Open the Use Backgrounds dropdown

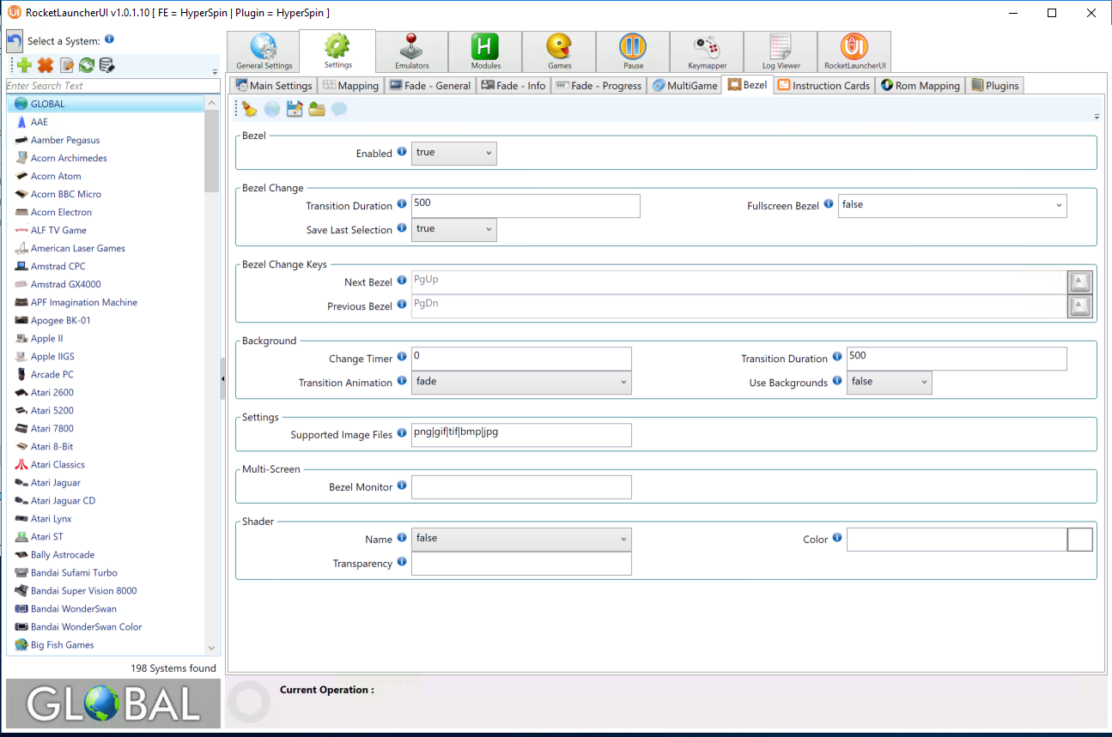[890, 383]
